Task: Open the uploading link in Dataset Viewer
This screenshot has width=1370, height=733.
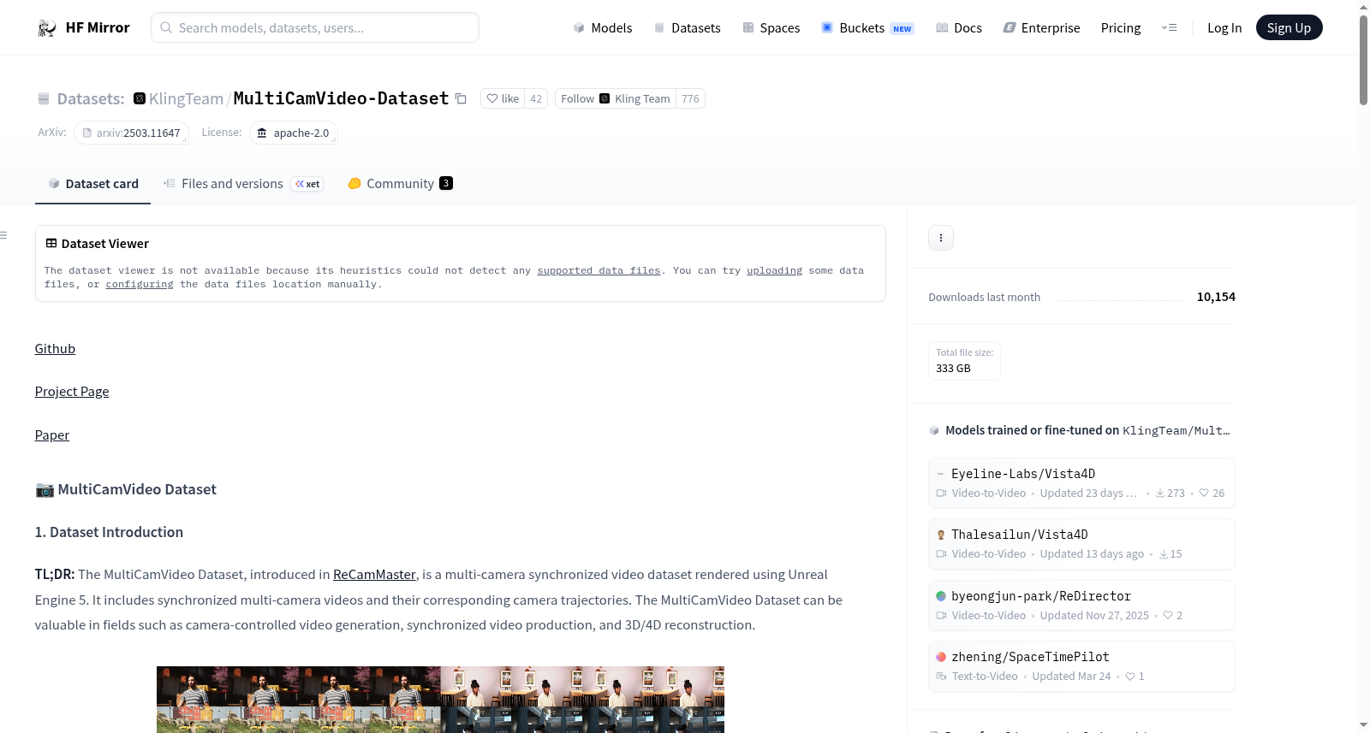Action: point(774,270)
